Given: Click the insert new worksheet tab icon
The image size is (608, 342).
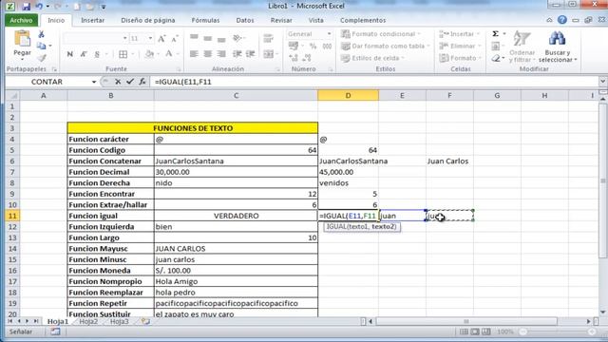Looking at the screenshot, I should [145, 321].
